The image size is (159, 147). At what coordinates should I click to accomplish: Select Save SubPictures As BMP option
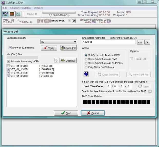[x=86, y=59]
